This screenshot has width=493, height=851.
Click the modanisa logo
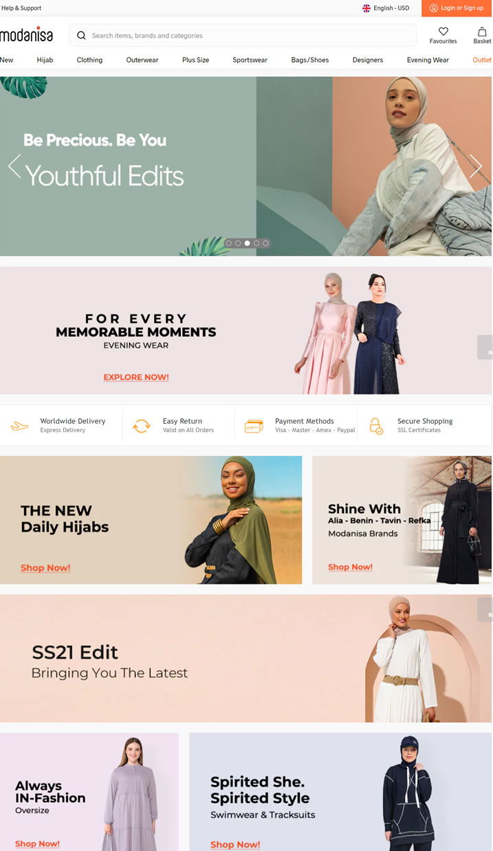pos(26,35)
